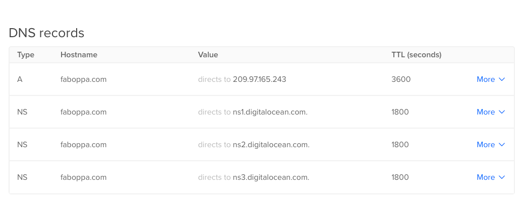The image size is (524, 214).
Task: Click the chevron beside More on the ns3 row
Action: coord(502,177)
